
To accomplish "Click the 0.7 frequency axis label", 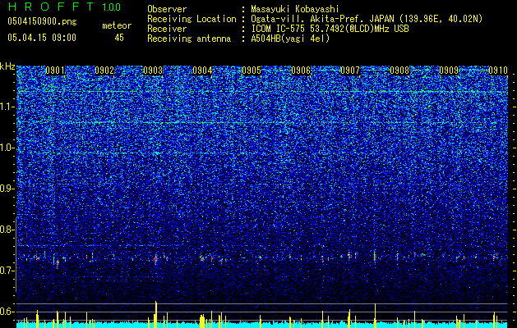I will (7, 271).
